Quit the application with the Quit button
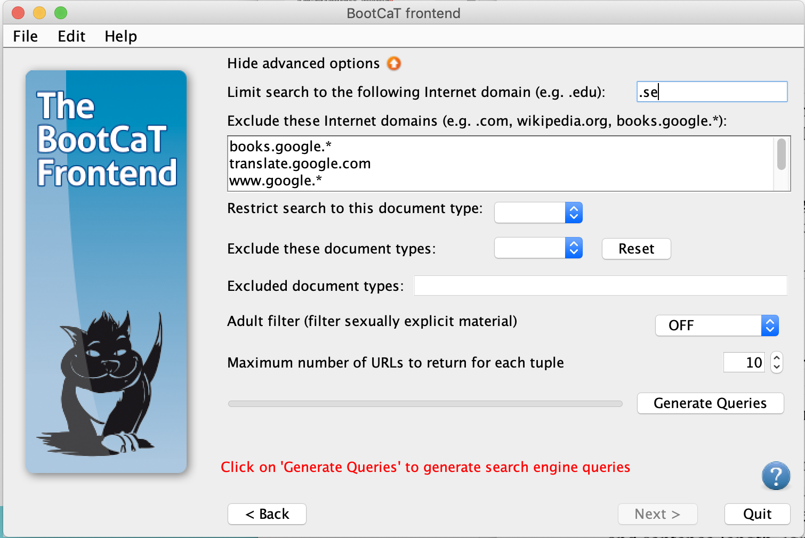The height and width of the screenshot is (538, 805). pos(757,514)
